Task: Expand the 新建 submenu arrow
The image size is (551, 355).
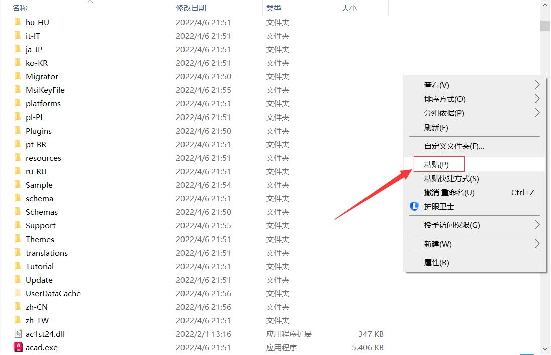Action: 537,244
